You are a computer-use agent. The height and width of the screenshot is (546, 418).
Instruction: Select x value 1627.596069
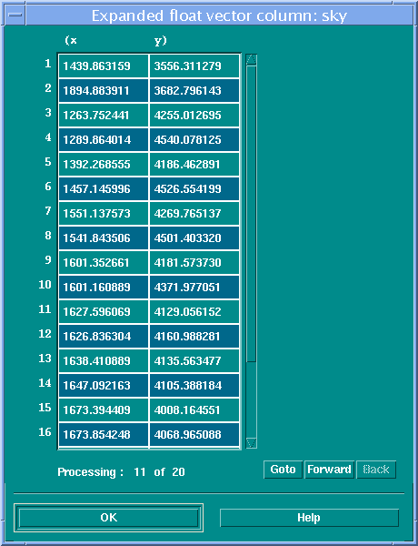[104, 311]
